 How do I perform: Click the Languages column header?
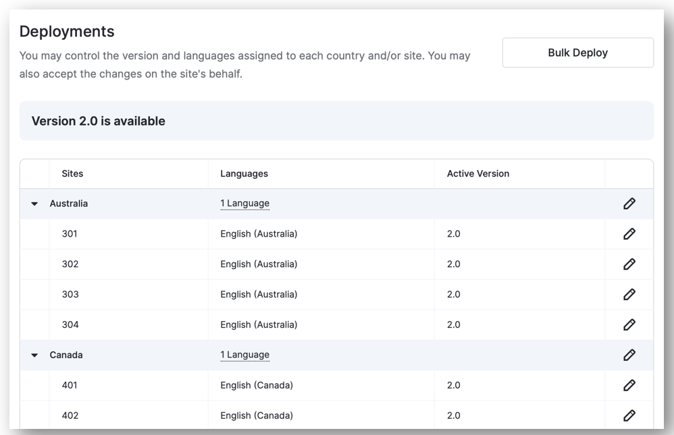[x=244, y=173]
